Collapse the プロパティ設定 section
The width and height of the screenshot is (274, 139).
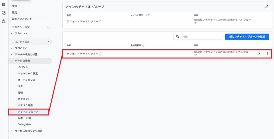click(x=48, y=42)
